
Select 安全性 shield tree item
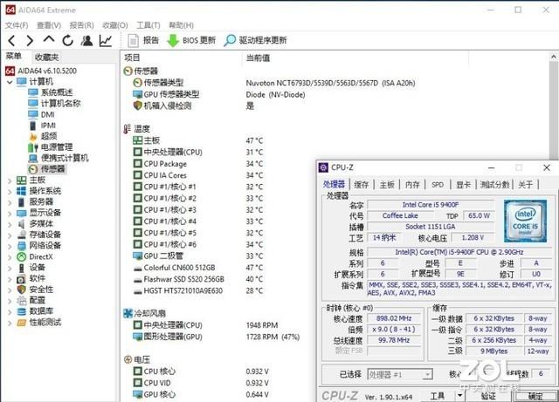35,290
